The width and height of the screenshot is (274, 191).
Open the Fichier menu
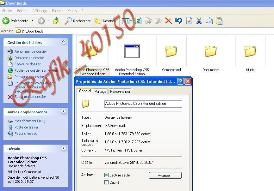7,11
